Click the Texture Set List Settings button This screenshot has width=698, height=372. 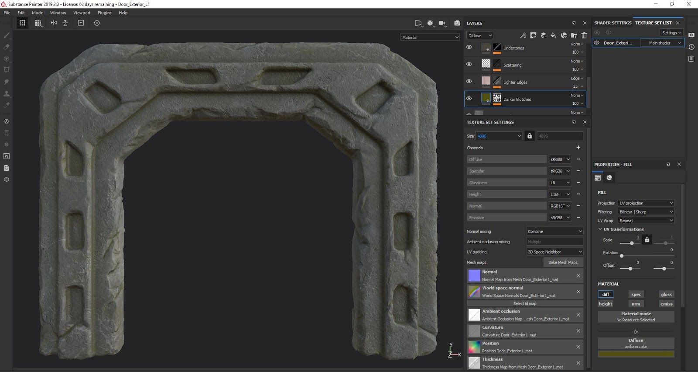(671, 33)
